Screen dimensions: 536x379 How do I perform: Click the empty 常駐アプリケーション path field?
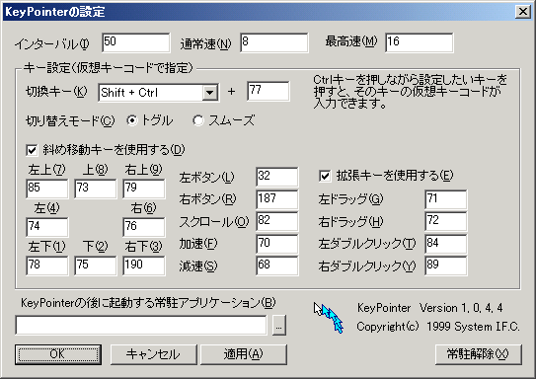point(141,326)
